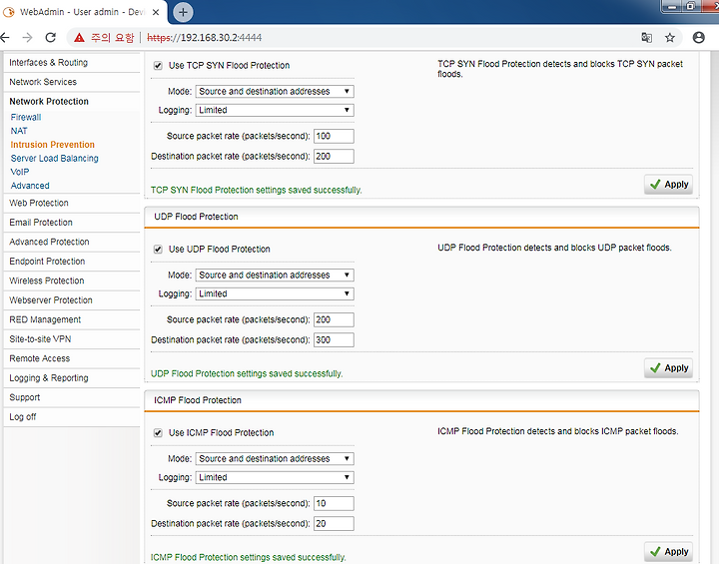Image resolution: width=719 pixels, height=564 pixels.
Task: Open Logging & Reporting menu
Action: pyautogui.click(x=72, y=378)
